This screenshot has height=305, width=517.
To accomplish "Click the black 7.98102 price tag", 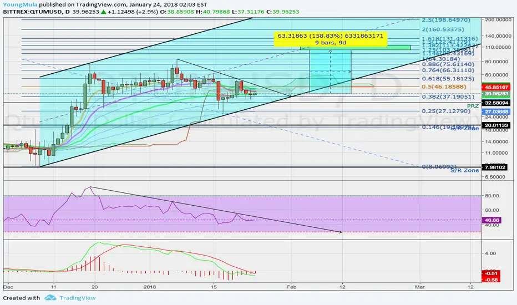I will [495, 167].
